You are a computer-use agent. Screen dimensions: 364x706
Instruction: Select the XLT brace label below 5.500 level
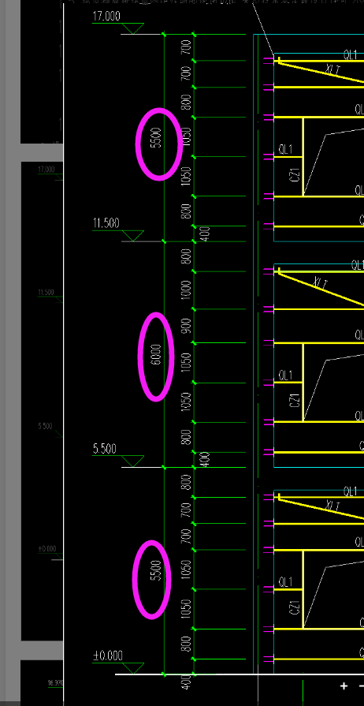(x=333, y=505)
